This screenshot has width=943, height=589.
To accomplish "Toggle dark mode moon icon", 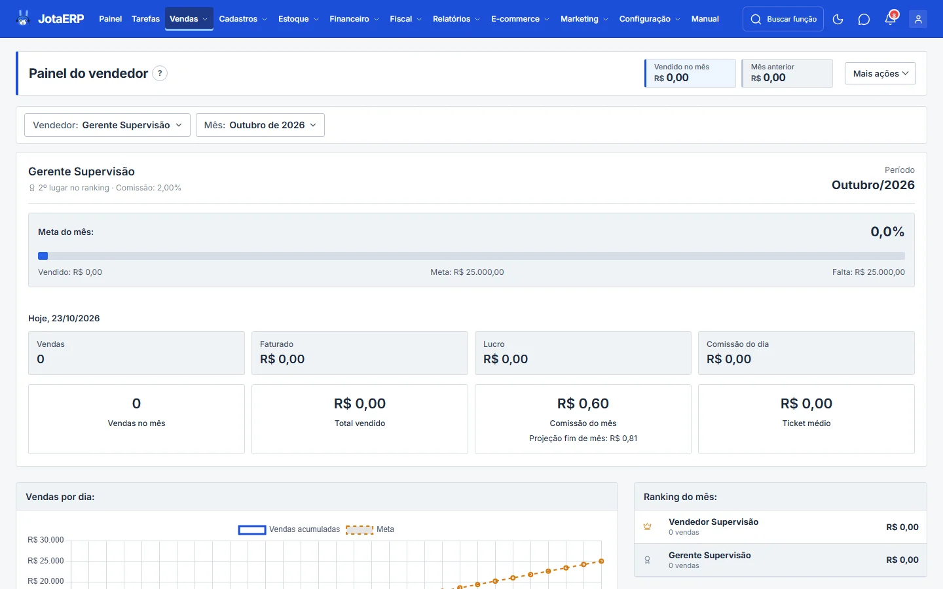I will (x=838, y=19).
